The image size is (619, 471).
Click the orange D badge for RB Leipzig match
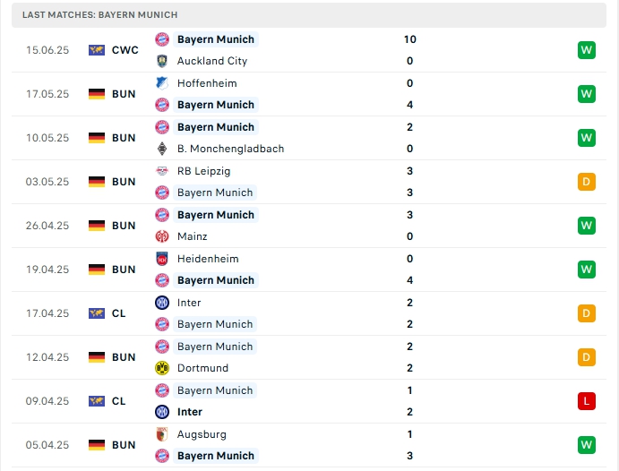(x=587, y=182)
